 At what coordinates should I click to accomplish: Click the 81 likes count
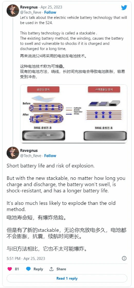[x=17, y=269]
